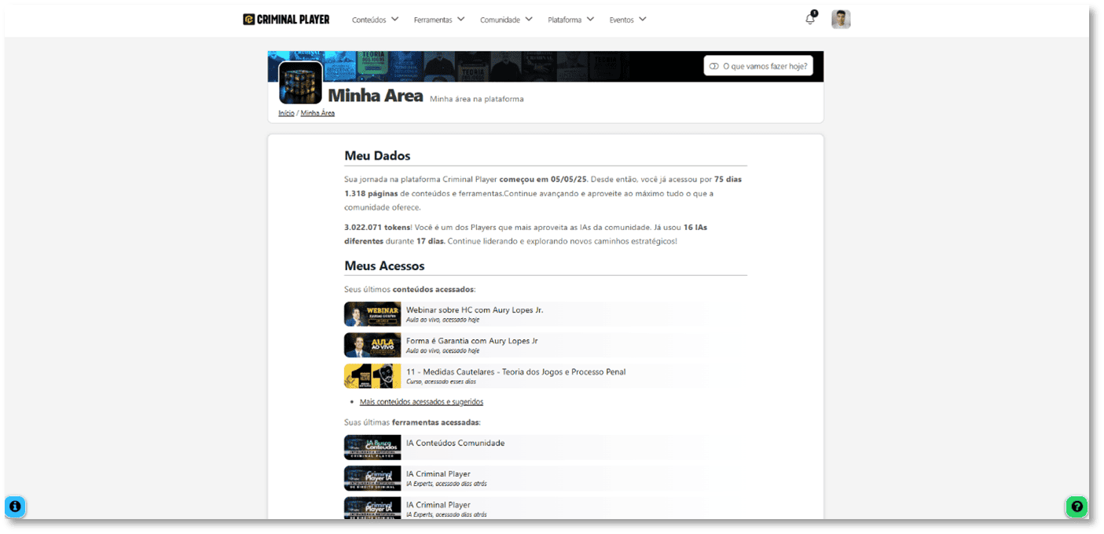Image resolution: width=1104 pixels, height=534 pixels.
Task: Open Forma é Garantia aula thumbnail
Action: (x=372, y=345)
